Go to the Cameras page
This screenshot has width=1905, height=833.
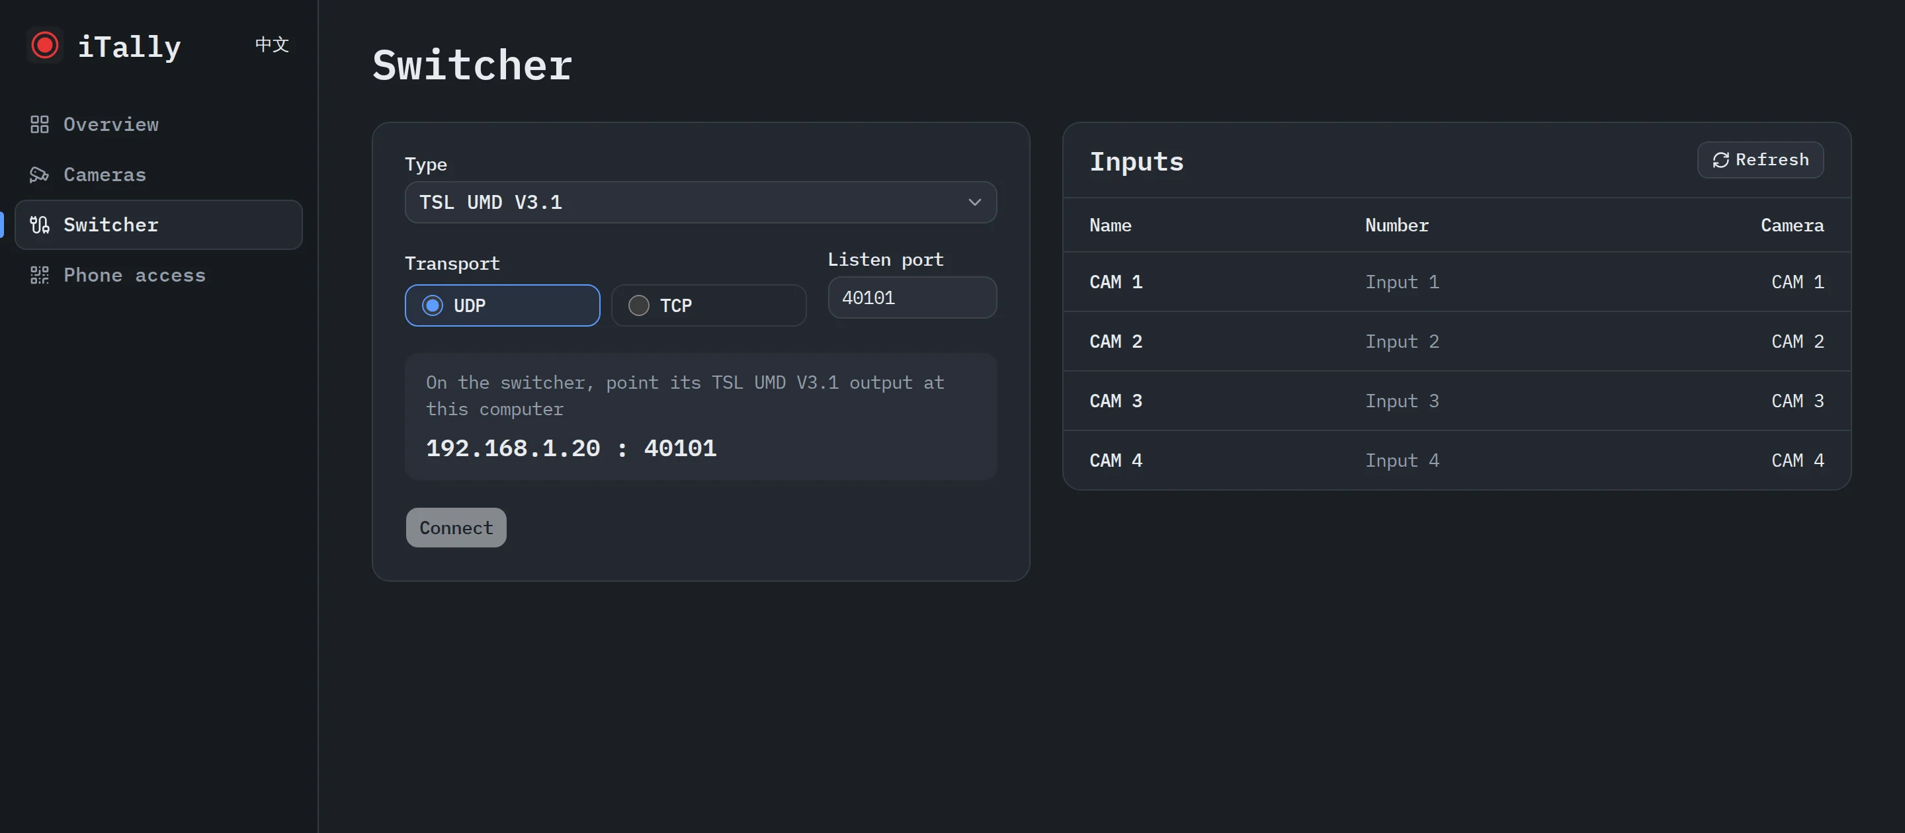(158, 175)
